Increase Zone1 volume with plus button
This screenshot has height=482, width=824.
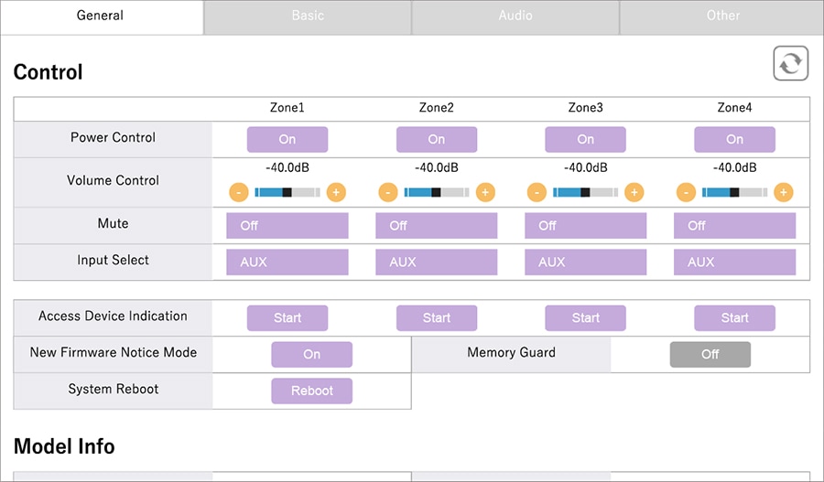[336, 192]
